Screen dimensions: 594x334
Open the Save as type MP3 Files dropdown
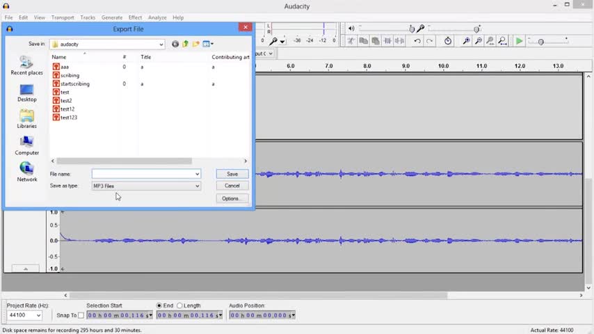coord(146,186)
